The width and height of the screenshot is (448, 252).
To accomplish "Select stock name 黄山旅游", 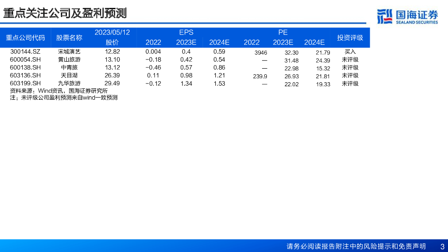I will pyautogui.click(x=69, y=59).
